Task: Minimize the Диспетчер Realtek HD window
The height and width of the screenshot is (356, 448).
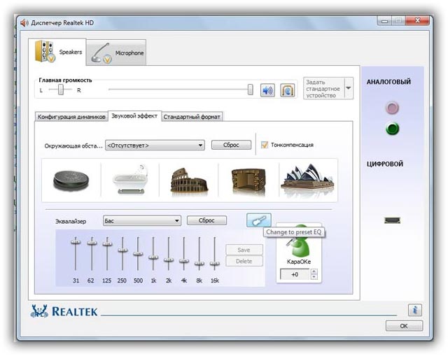Action: pos(384,21)
